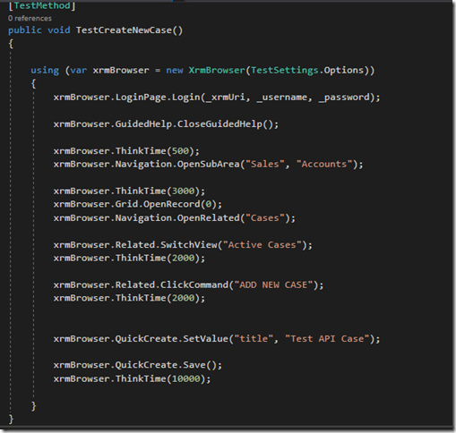Click the _xrmUri argument

225,98
